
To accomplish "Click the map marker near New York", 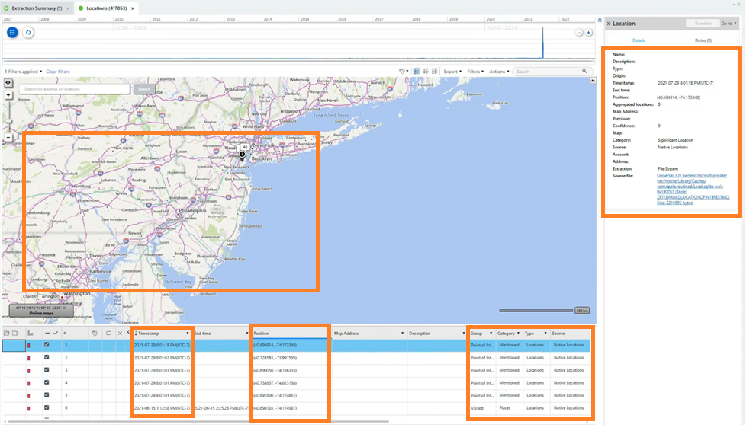I will pos(243,154).
